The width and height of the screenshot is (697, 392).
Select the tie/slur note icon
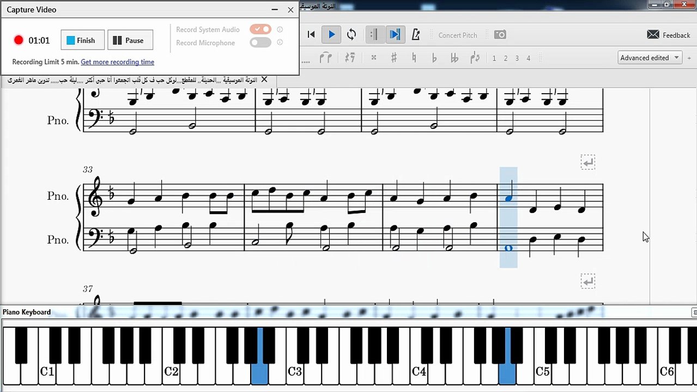click(326, 58)
